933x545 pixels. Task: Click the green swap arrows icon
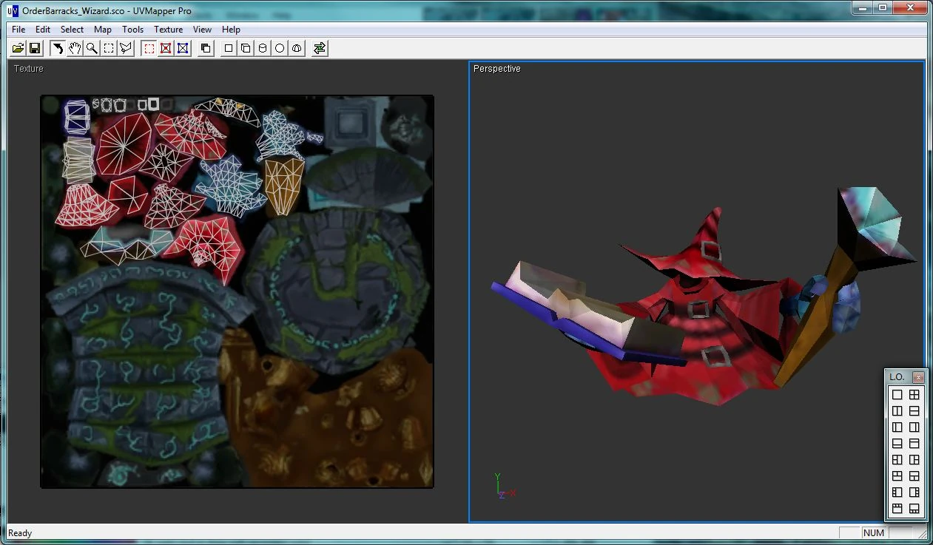click(320, 48)
